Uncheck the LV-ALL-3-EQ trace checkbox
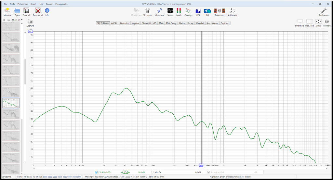This screenshot has height=180, width=333. (96, 172)
